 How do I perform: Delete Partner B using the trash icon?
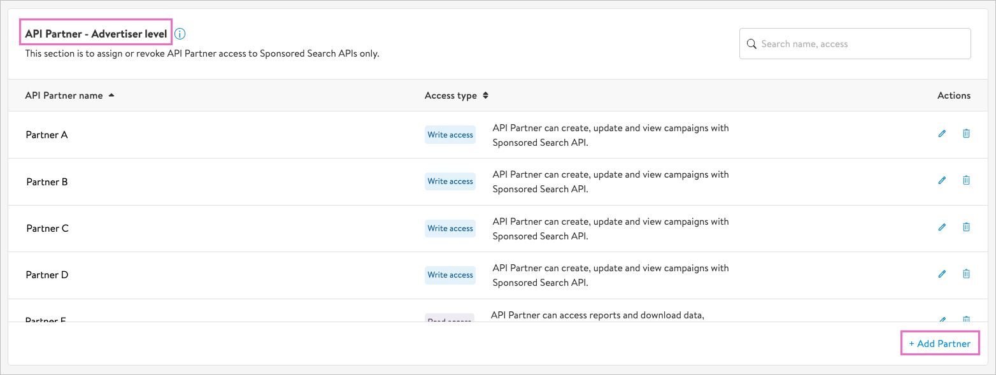[966, 180]
